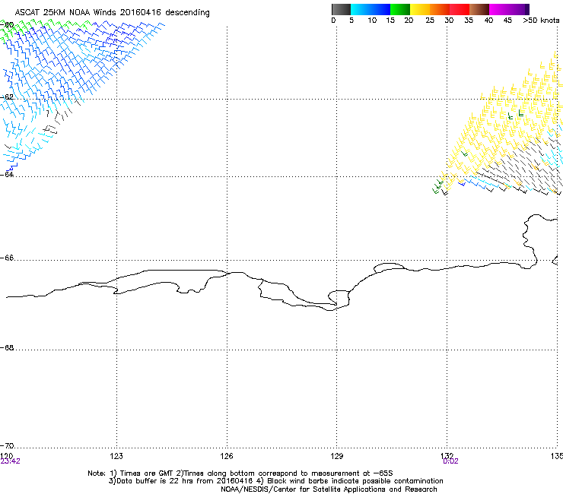Select the purple '0:02' time stamp

tap(450, 461)
